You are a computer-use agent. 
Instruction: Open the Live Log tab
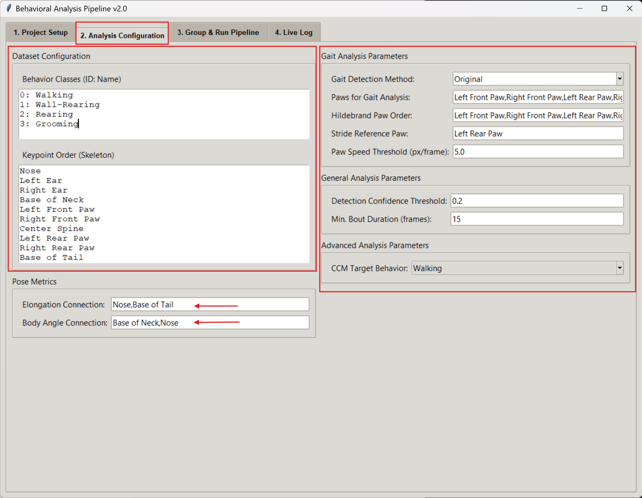pyautogui.click(x=293, y=32)
